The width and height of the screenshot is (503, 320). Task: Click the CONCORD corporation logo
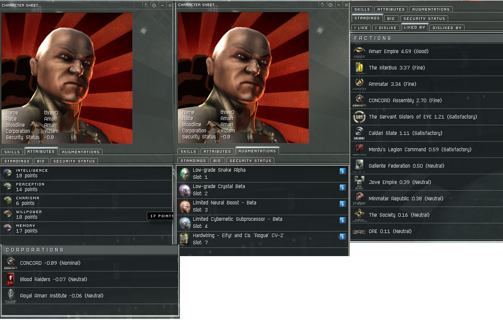[11, 263]
